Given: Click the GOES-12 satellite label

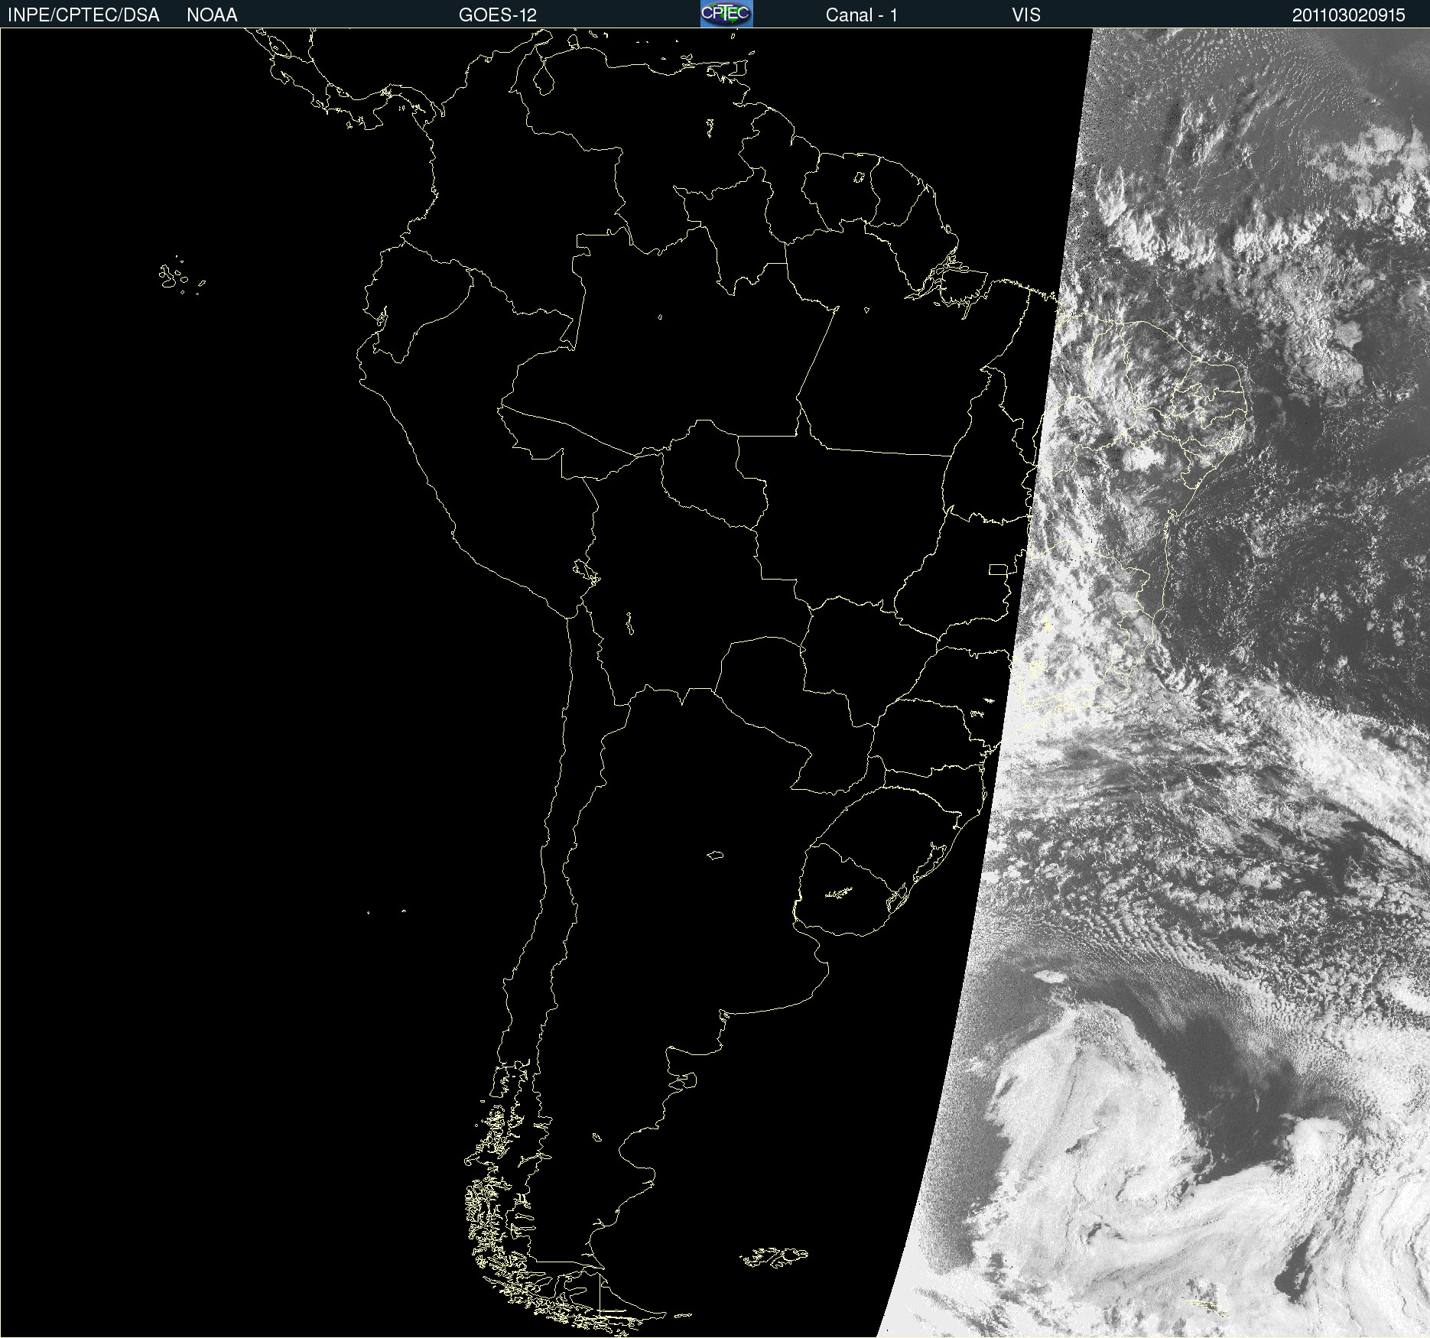Looking at the screenshot, I should [498, 15].
